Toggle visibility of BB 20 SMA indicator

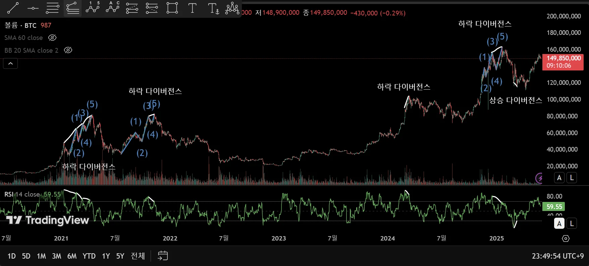[68, 50]
